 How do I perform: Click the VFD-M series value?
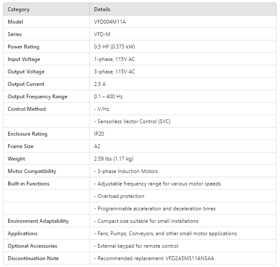pyautogui.click(x=103, y=34)
